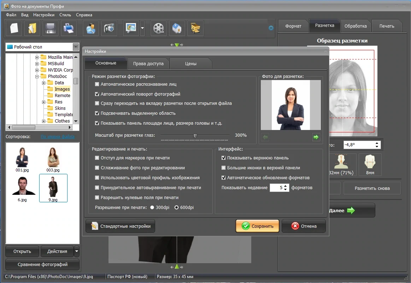Select the 6.jpg photo thumbnail

23,188
